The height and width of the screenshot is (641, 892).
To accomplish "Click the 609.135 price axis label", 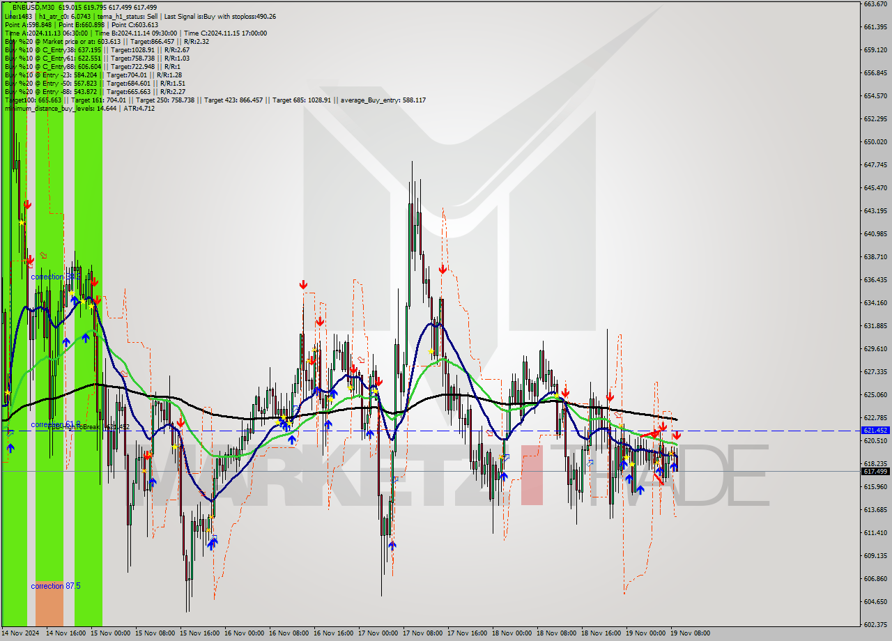I will point(875,555).
